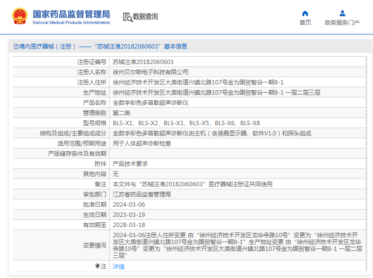The height and width of the screenshot is (278, 373).
Task: Click registration number value 苏械注准20182060603
Action: (143, 62)
